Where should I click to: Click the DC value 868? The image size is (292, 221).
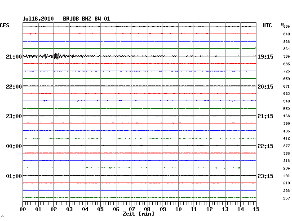click(287, 42)
